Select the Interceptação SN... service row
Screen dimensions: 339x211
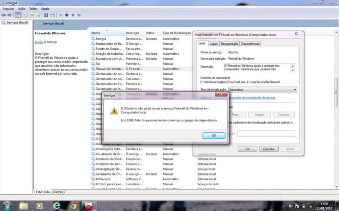click(x=155, y=169)
